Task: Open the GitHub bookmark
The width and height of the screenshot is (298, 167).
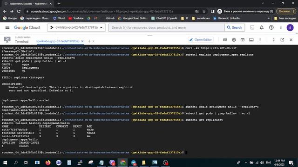Action: tap(108, 18)
